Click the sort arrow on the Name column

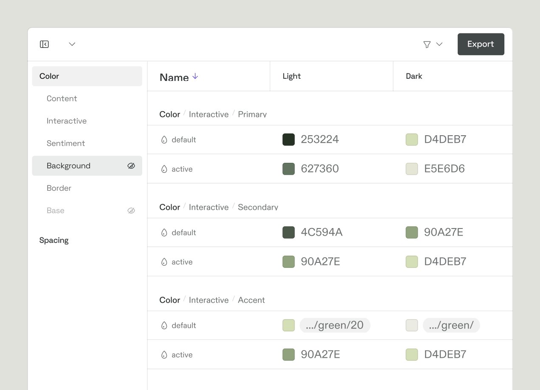click(195, 77)
